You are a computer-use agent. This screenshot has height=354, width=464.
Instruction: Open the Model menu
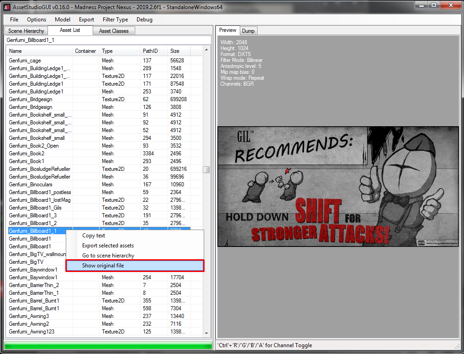coord(63,20)
